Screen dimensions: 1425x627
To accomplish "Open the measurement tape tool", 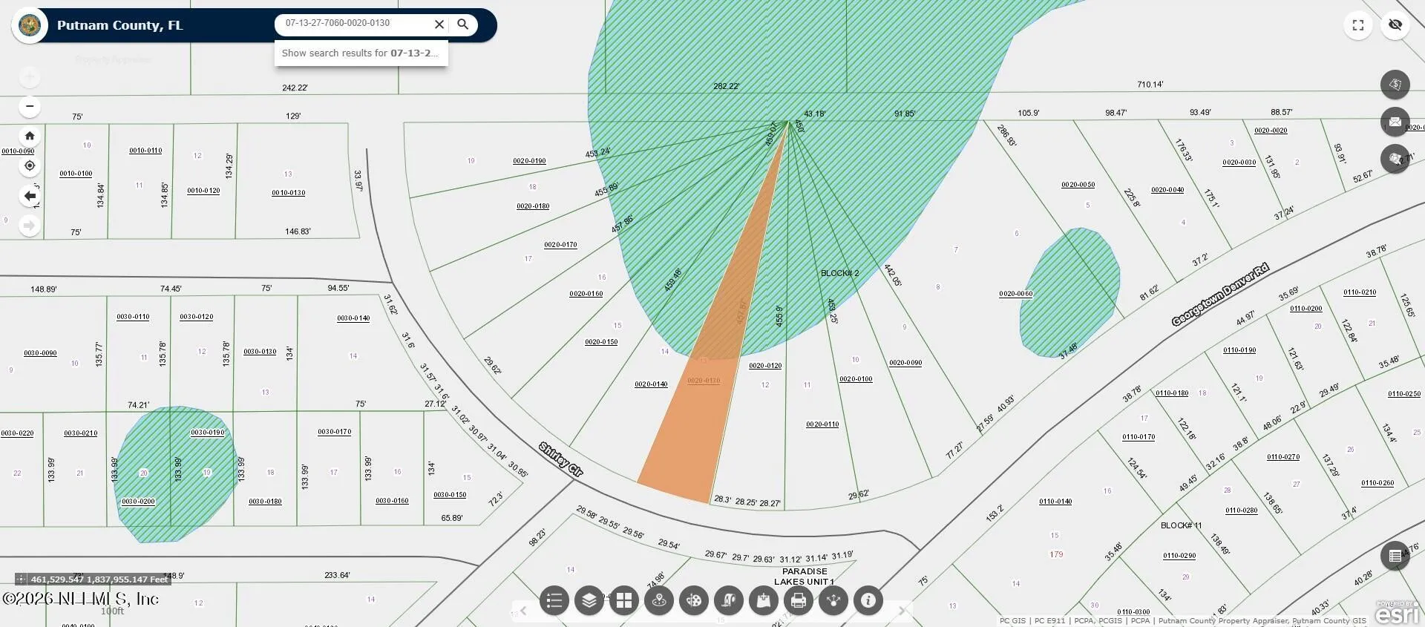I will [729, 600].
